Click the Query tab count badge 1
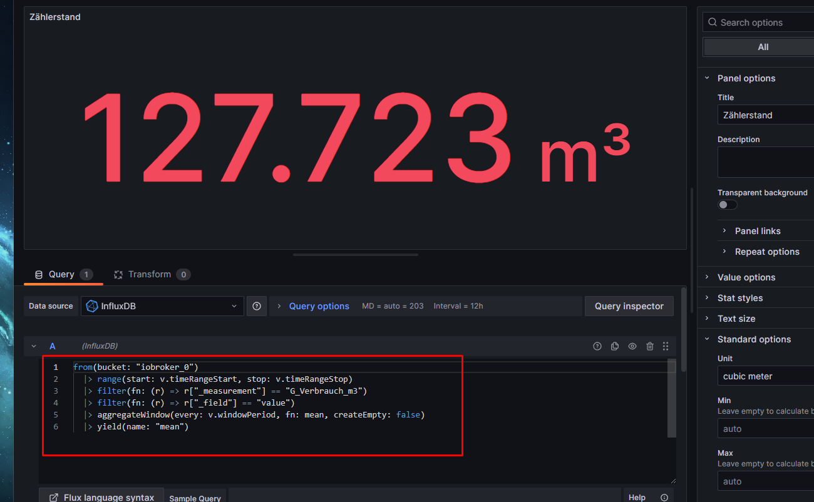 point(86,275)
